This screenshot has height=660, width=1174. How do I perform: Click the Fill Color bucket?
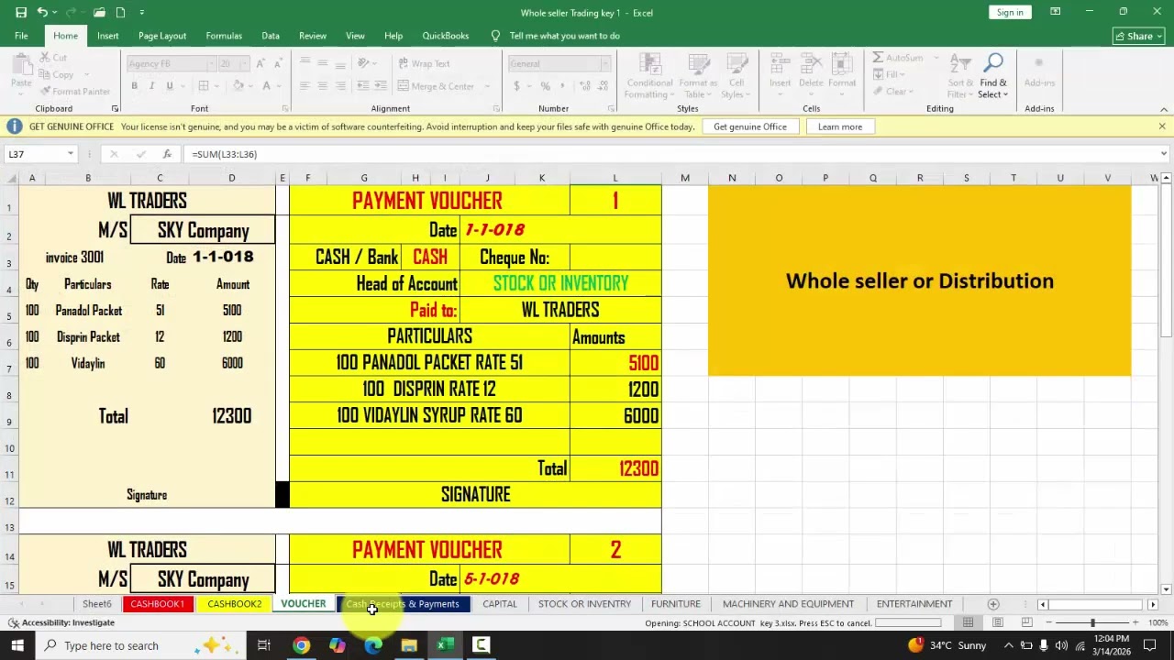tap(238, 86)
